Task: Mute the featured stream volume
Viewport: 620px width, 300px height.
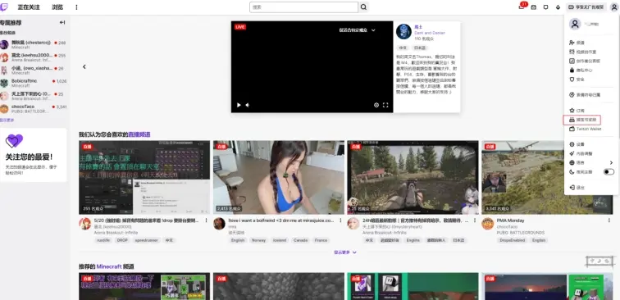Action: [248, 105]
